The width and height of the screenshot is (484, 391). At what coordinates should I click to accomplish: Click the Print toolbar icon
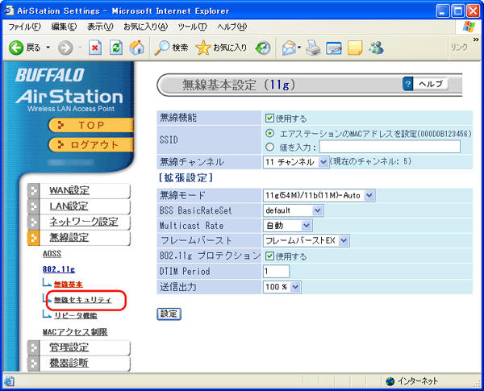pos(314,48)
